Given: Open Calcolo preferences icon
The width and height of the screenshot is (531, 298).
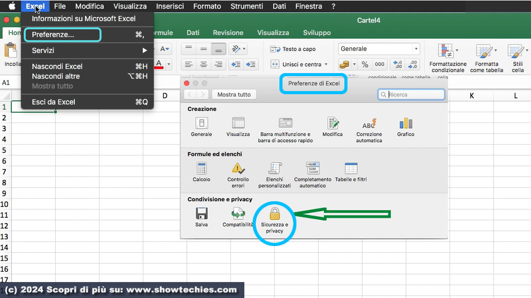Looking at the screenshot, I should [202, 172].
